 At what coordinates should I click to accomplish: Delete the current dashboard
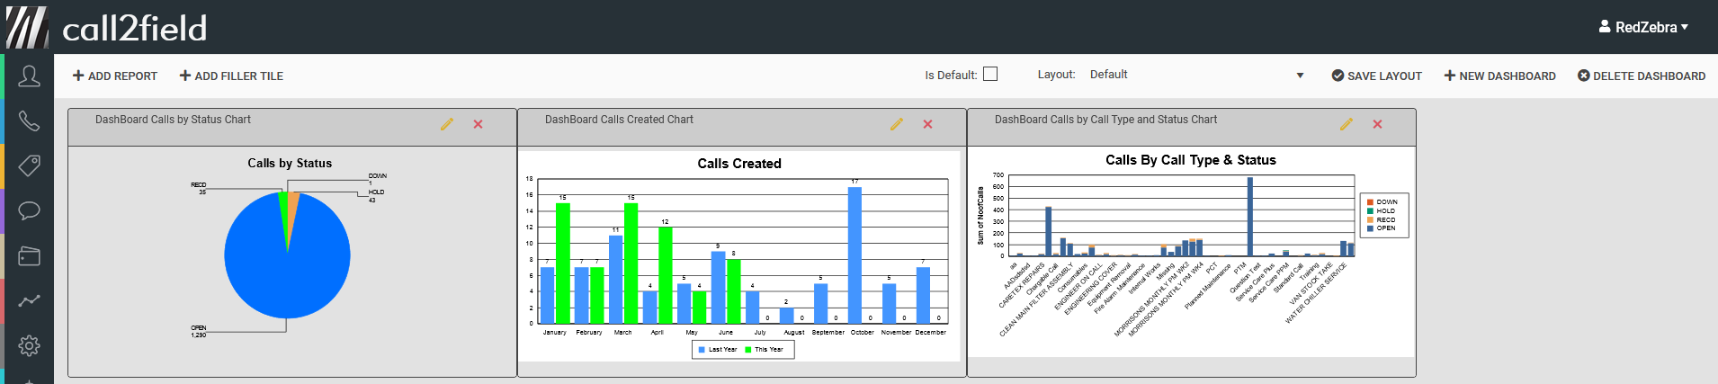pos(1642,76)
